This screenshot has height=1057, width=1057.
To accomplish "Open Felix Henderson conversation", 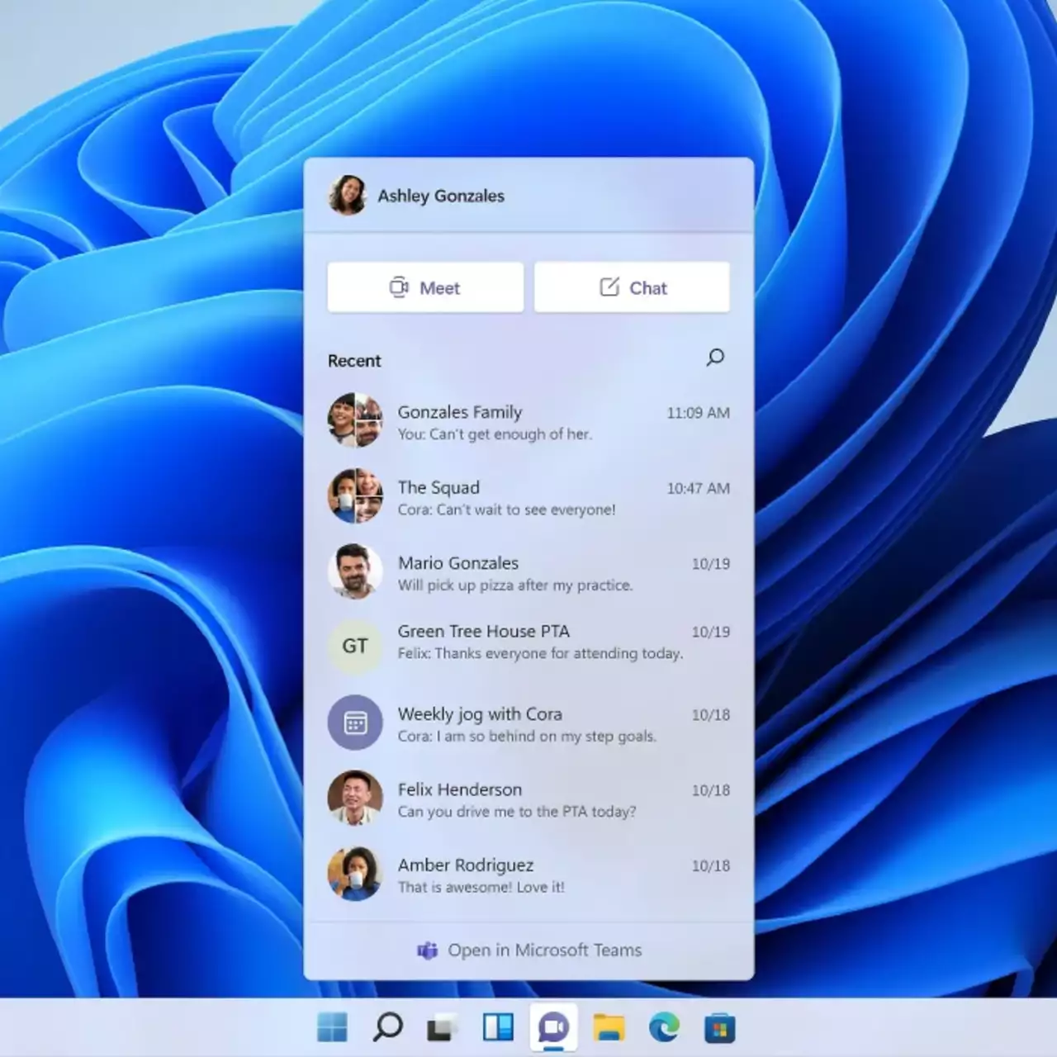I will pos(528,799).
